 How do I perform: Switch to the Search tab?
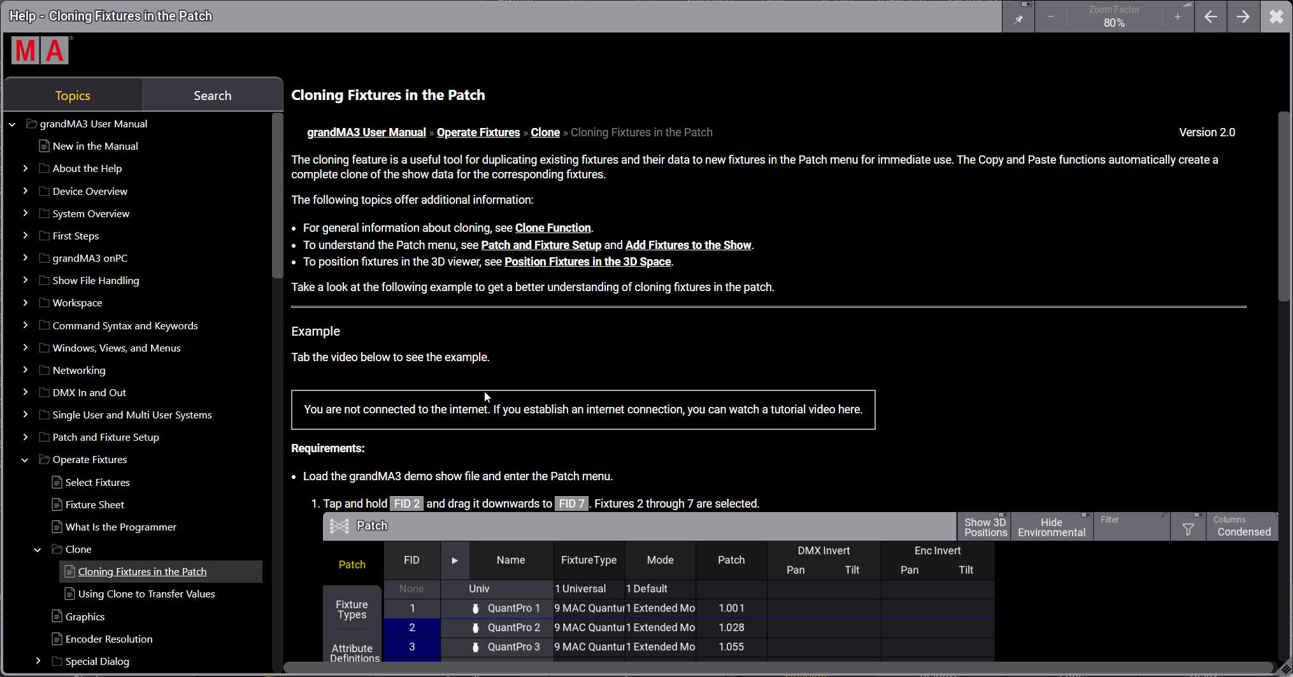click(x=212, y=95)
